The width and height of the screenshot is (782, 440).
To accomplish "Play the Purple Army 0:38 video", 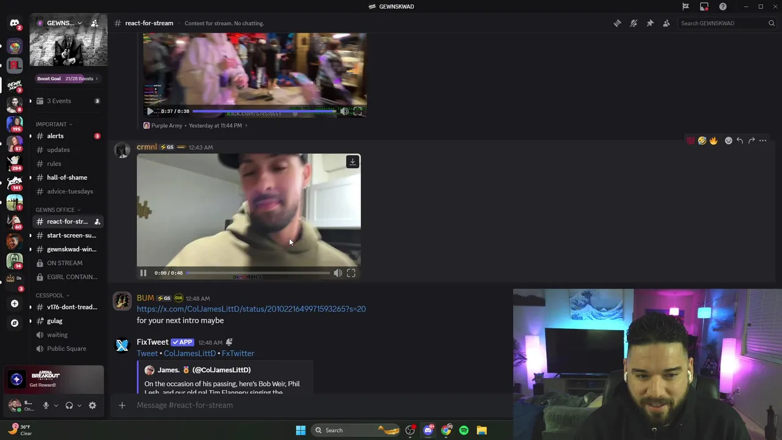I will click(x=150, y=111).
